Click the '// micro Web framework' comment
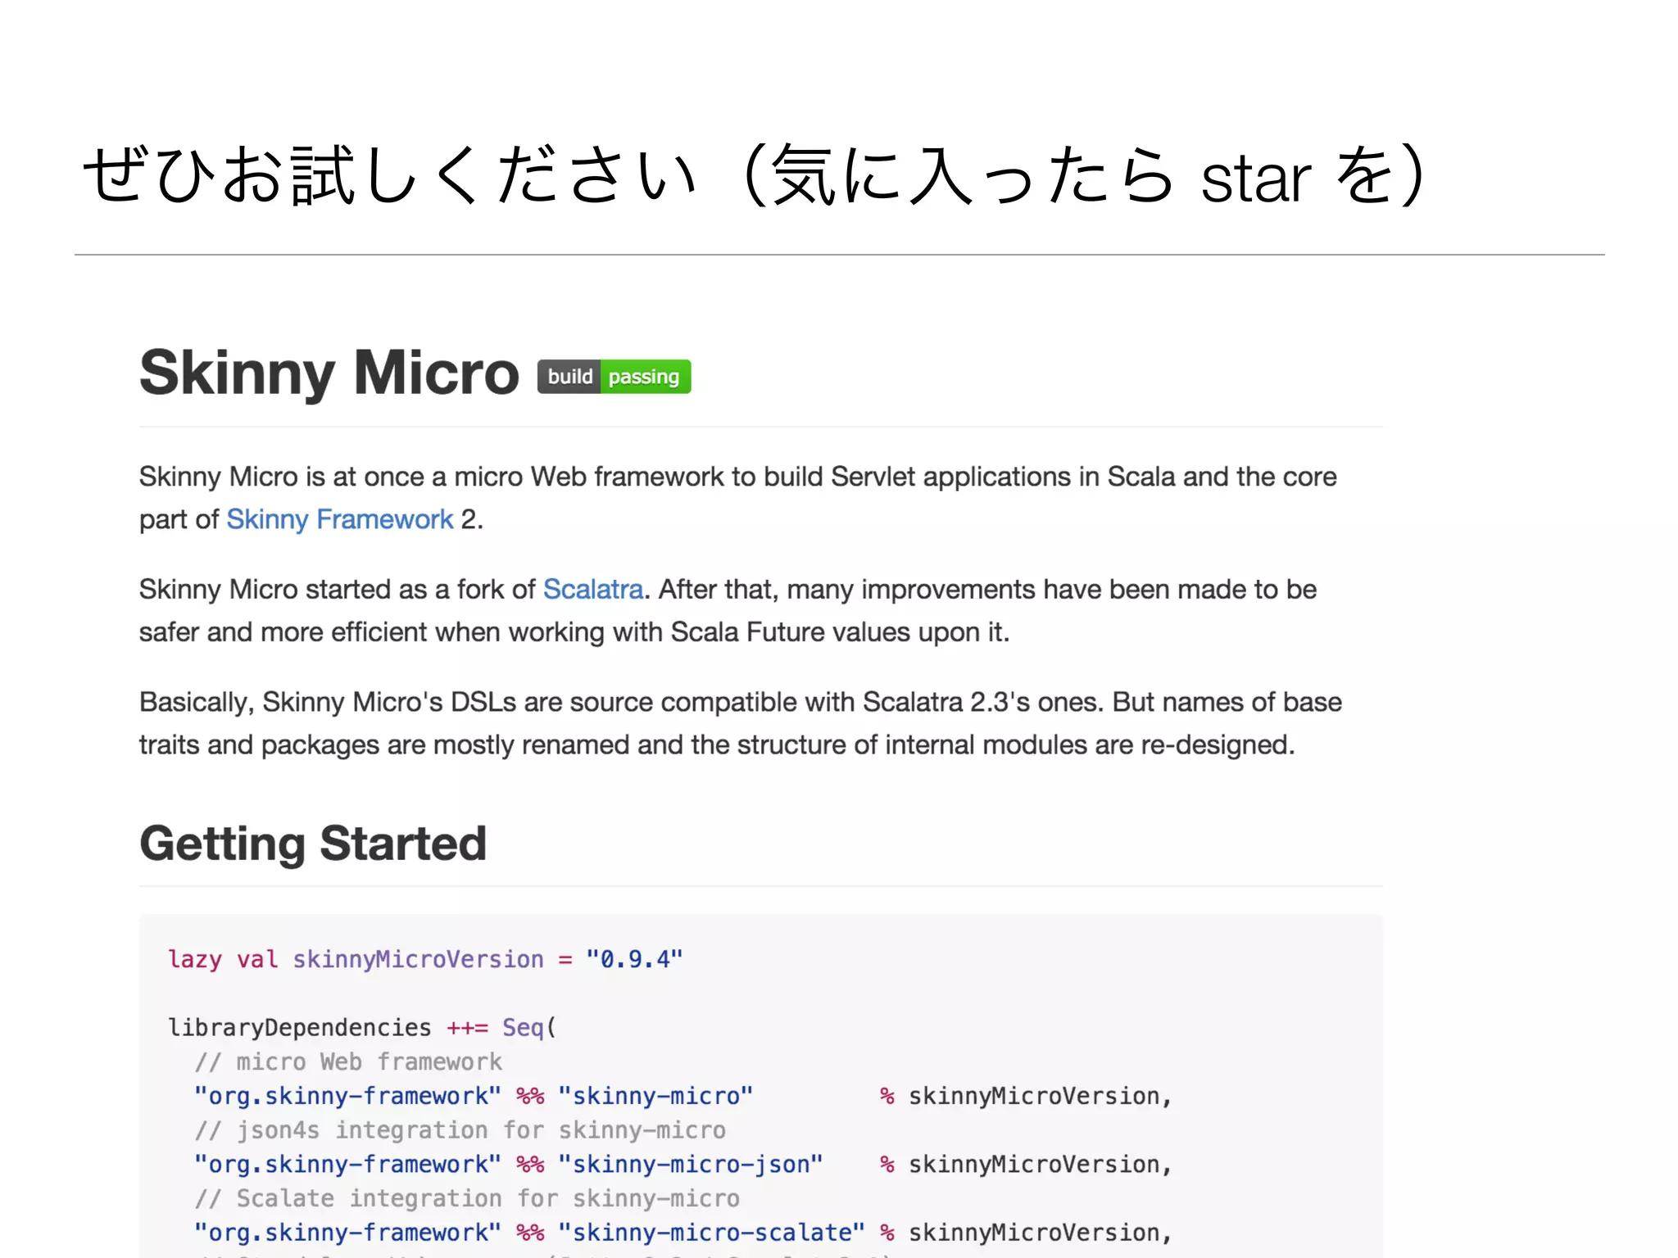1678x1258 pixels. [x=348, y=1061]
